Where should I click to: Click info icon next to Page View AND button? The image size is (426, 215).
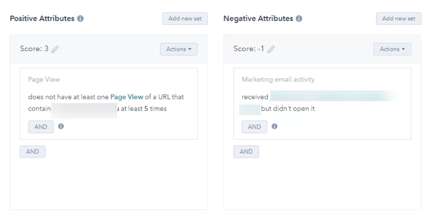click(61, 126)
